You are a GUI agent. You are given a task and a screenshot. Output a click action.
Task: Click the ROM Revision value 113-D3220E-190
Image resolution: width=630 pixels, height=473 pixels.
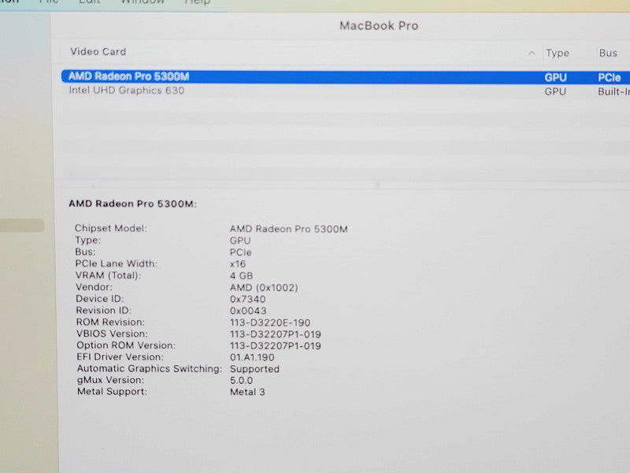coord(270,322)
